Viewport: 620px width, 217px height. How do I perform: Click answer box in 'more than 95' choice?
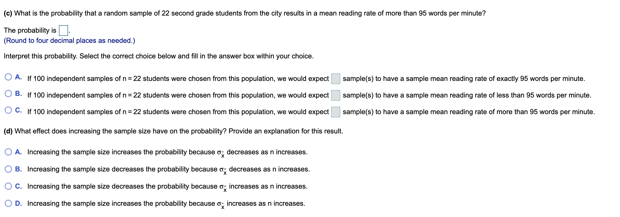(335, 112)
